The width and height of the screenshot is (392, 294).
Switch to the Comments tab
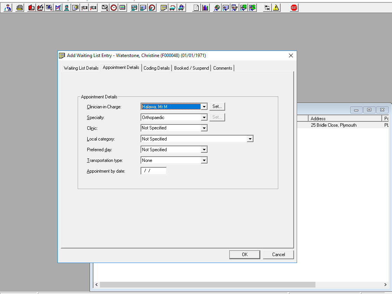[x=222, y=68]
